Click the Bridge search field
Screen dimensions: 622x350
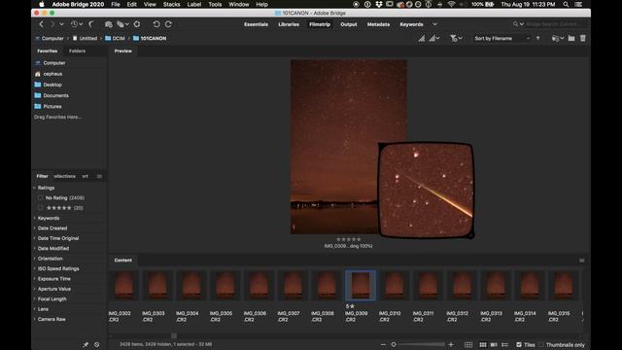pos(555,24)
